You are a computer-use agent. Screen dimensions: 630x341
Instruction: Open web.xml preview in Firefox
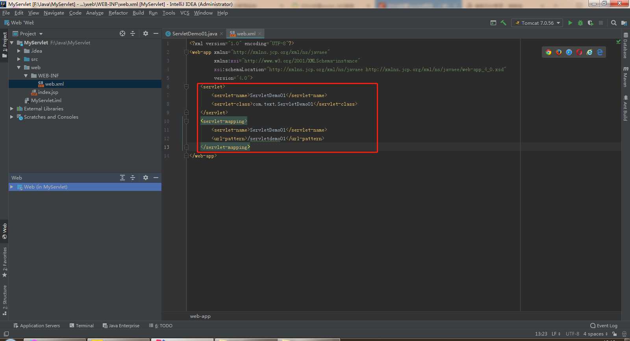click(x=559, y=52)
